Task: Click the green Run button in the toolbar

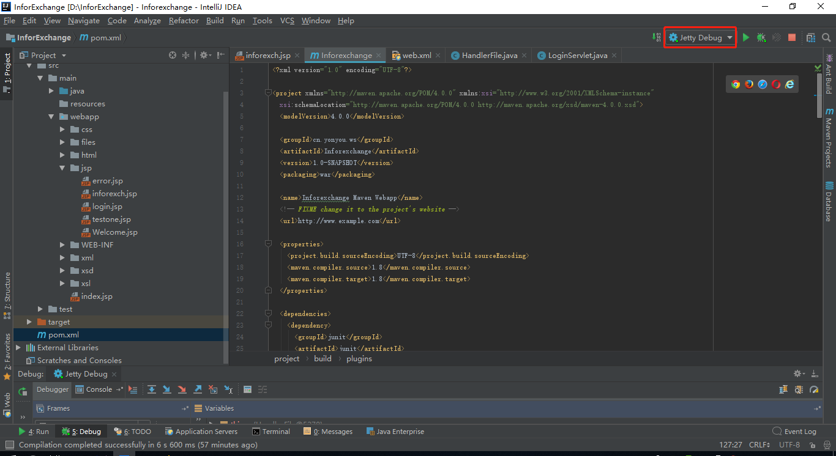Action: pos(746,37)
